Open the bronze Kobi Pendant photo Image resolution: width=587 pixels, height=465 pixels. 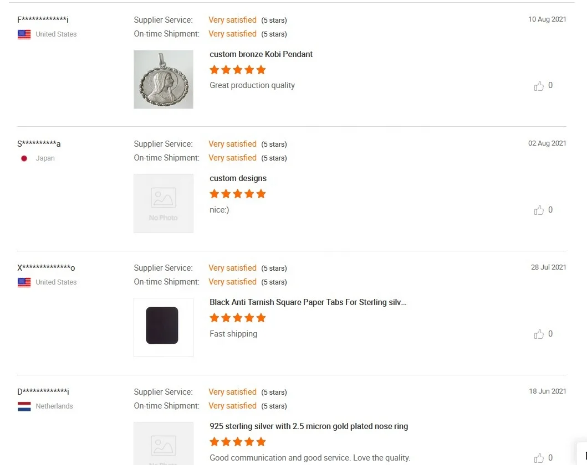(164, 79)
